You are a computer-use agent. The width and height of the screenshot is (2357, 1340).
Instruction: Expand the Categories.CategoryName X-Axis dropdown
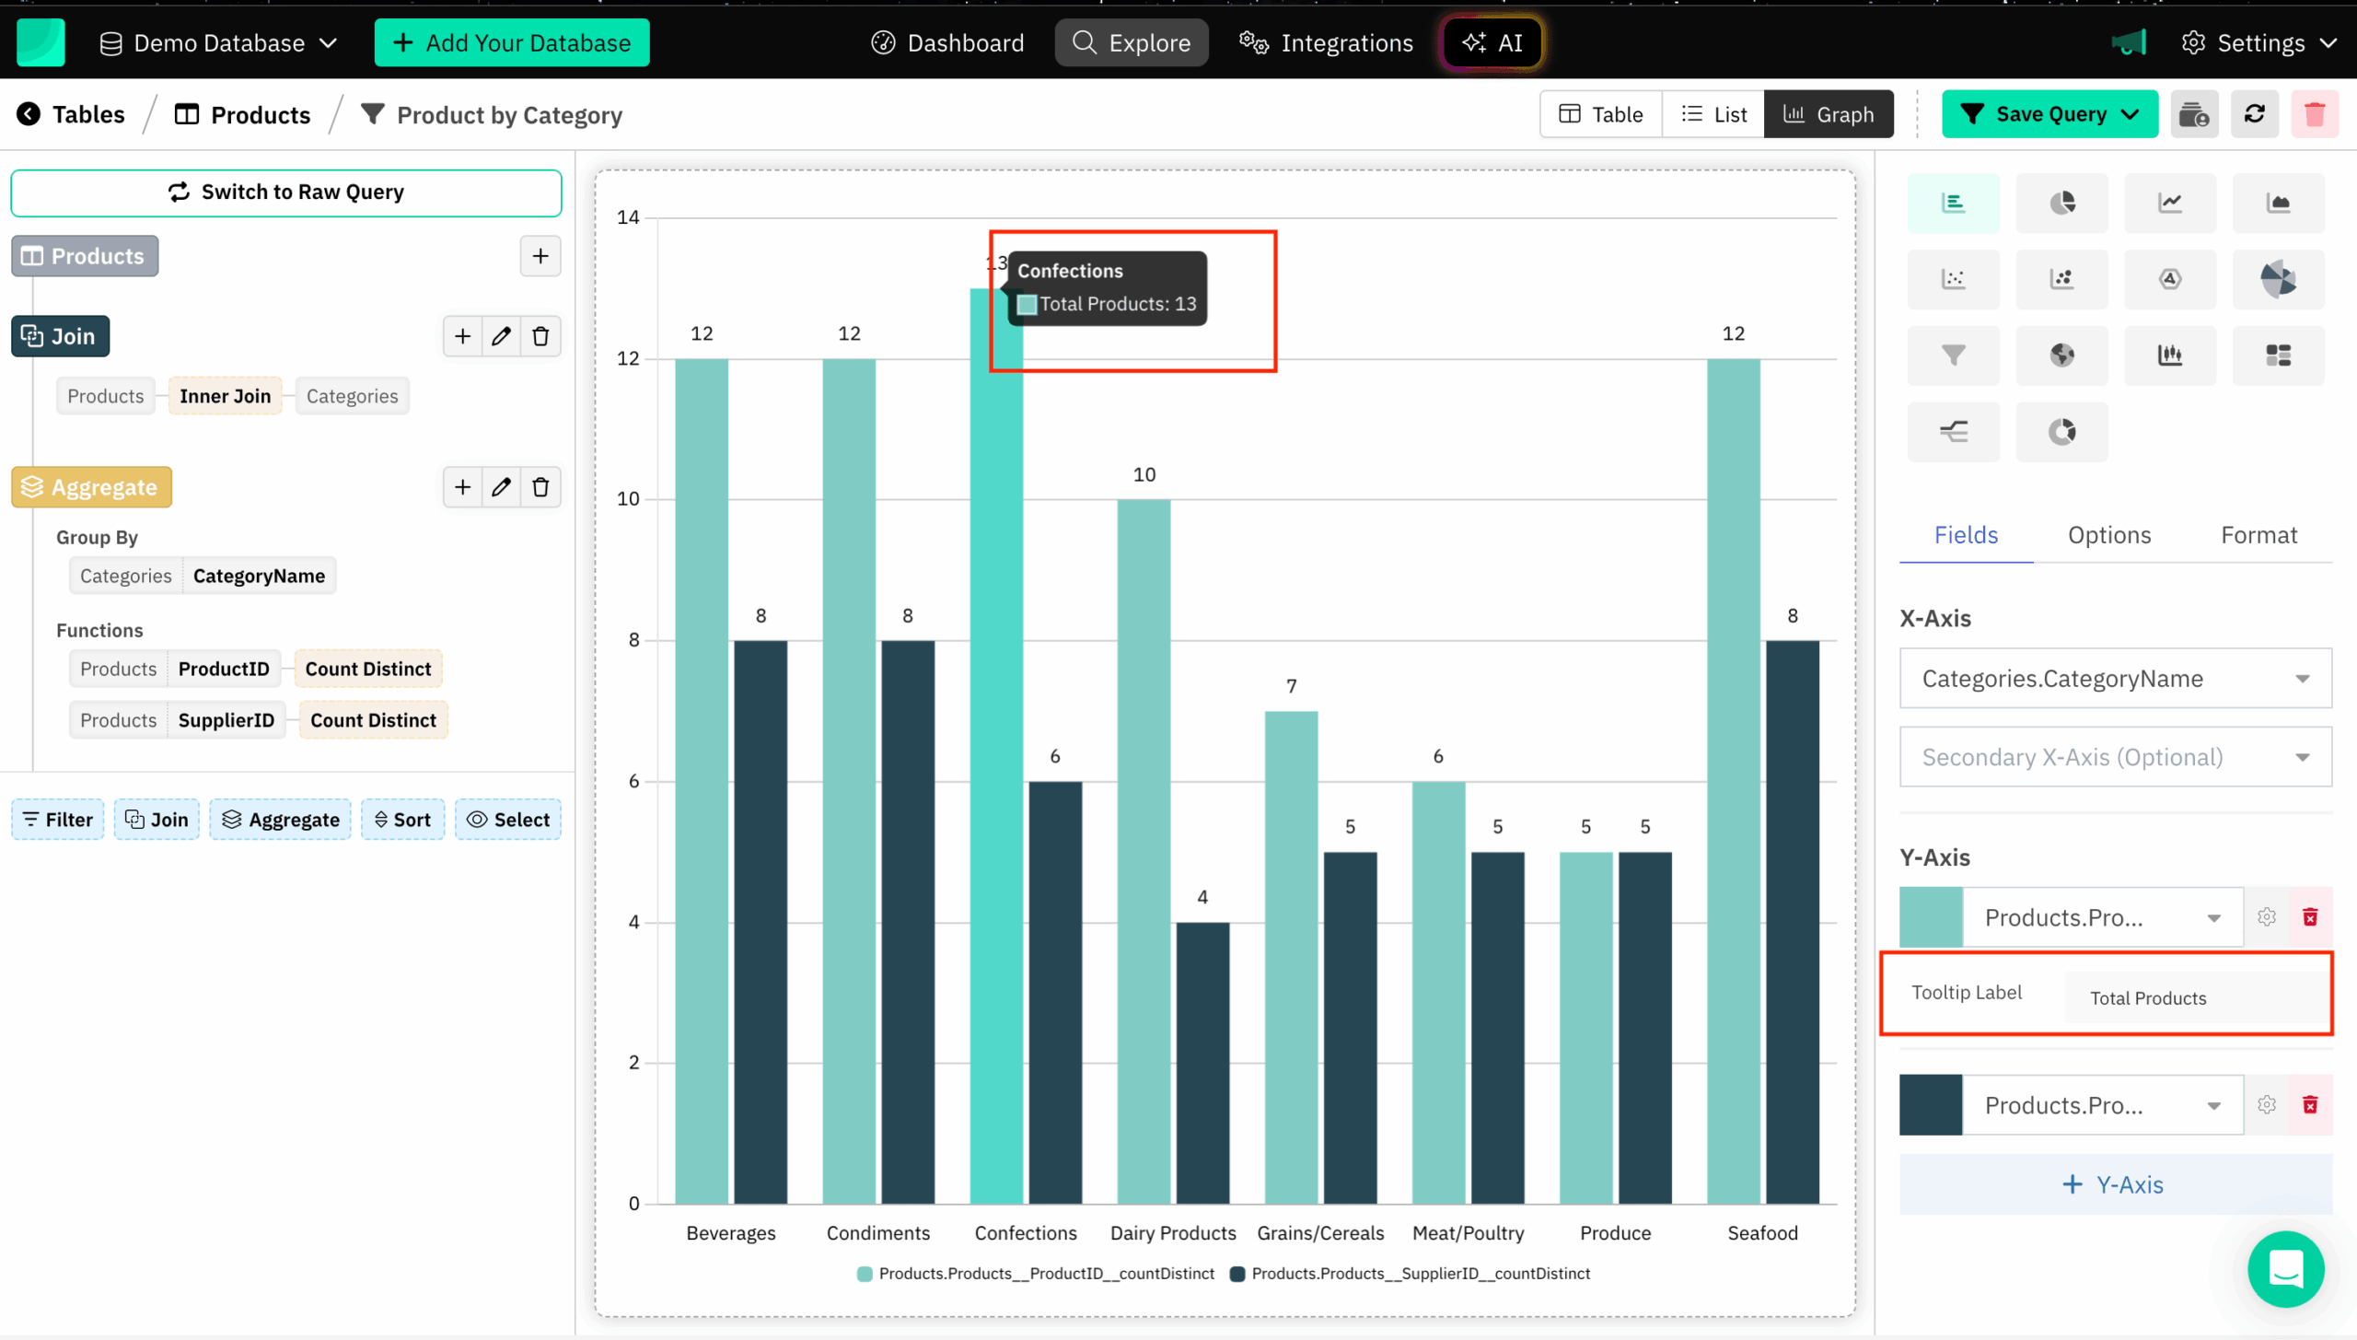[x=2113, y=678]
